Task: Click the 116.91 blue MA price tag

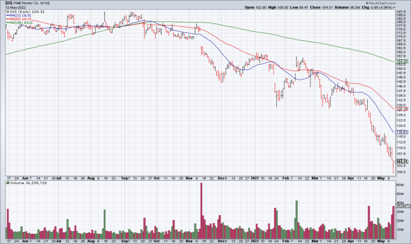Action: pyautogui.click(x=402, y=132)
